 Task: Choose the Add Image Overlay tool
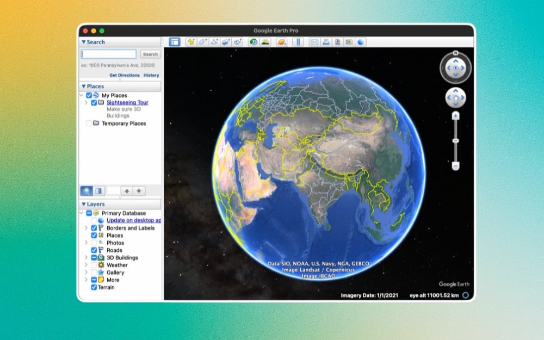click(226, 42)
